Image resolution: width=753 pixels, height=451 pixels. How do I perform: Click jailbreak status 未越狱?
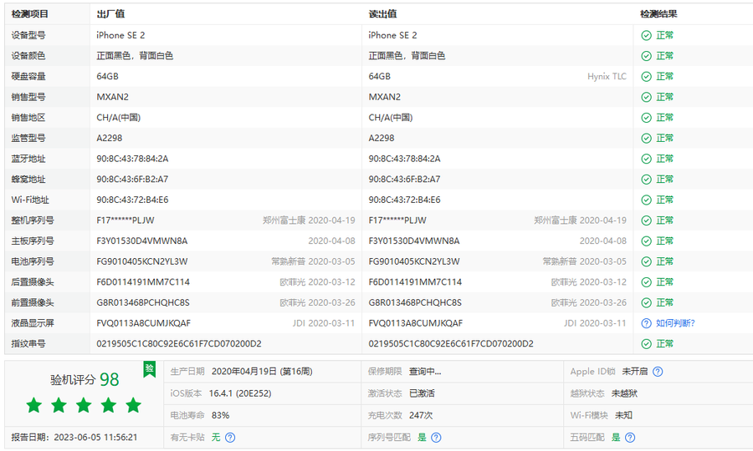(624, 393)
